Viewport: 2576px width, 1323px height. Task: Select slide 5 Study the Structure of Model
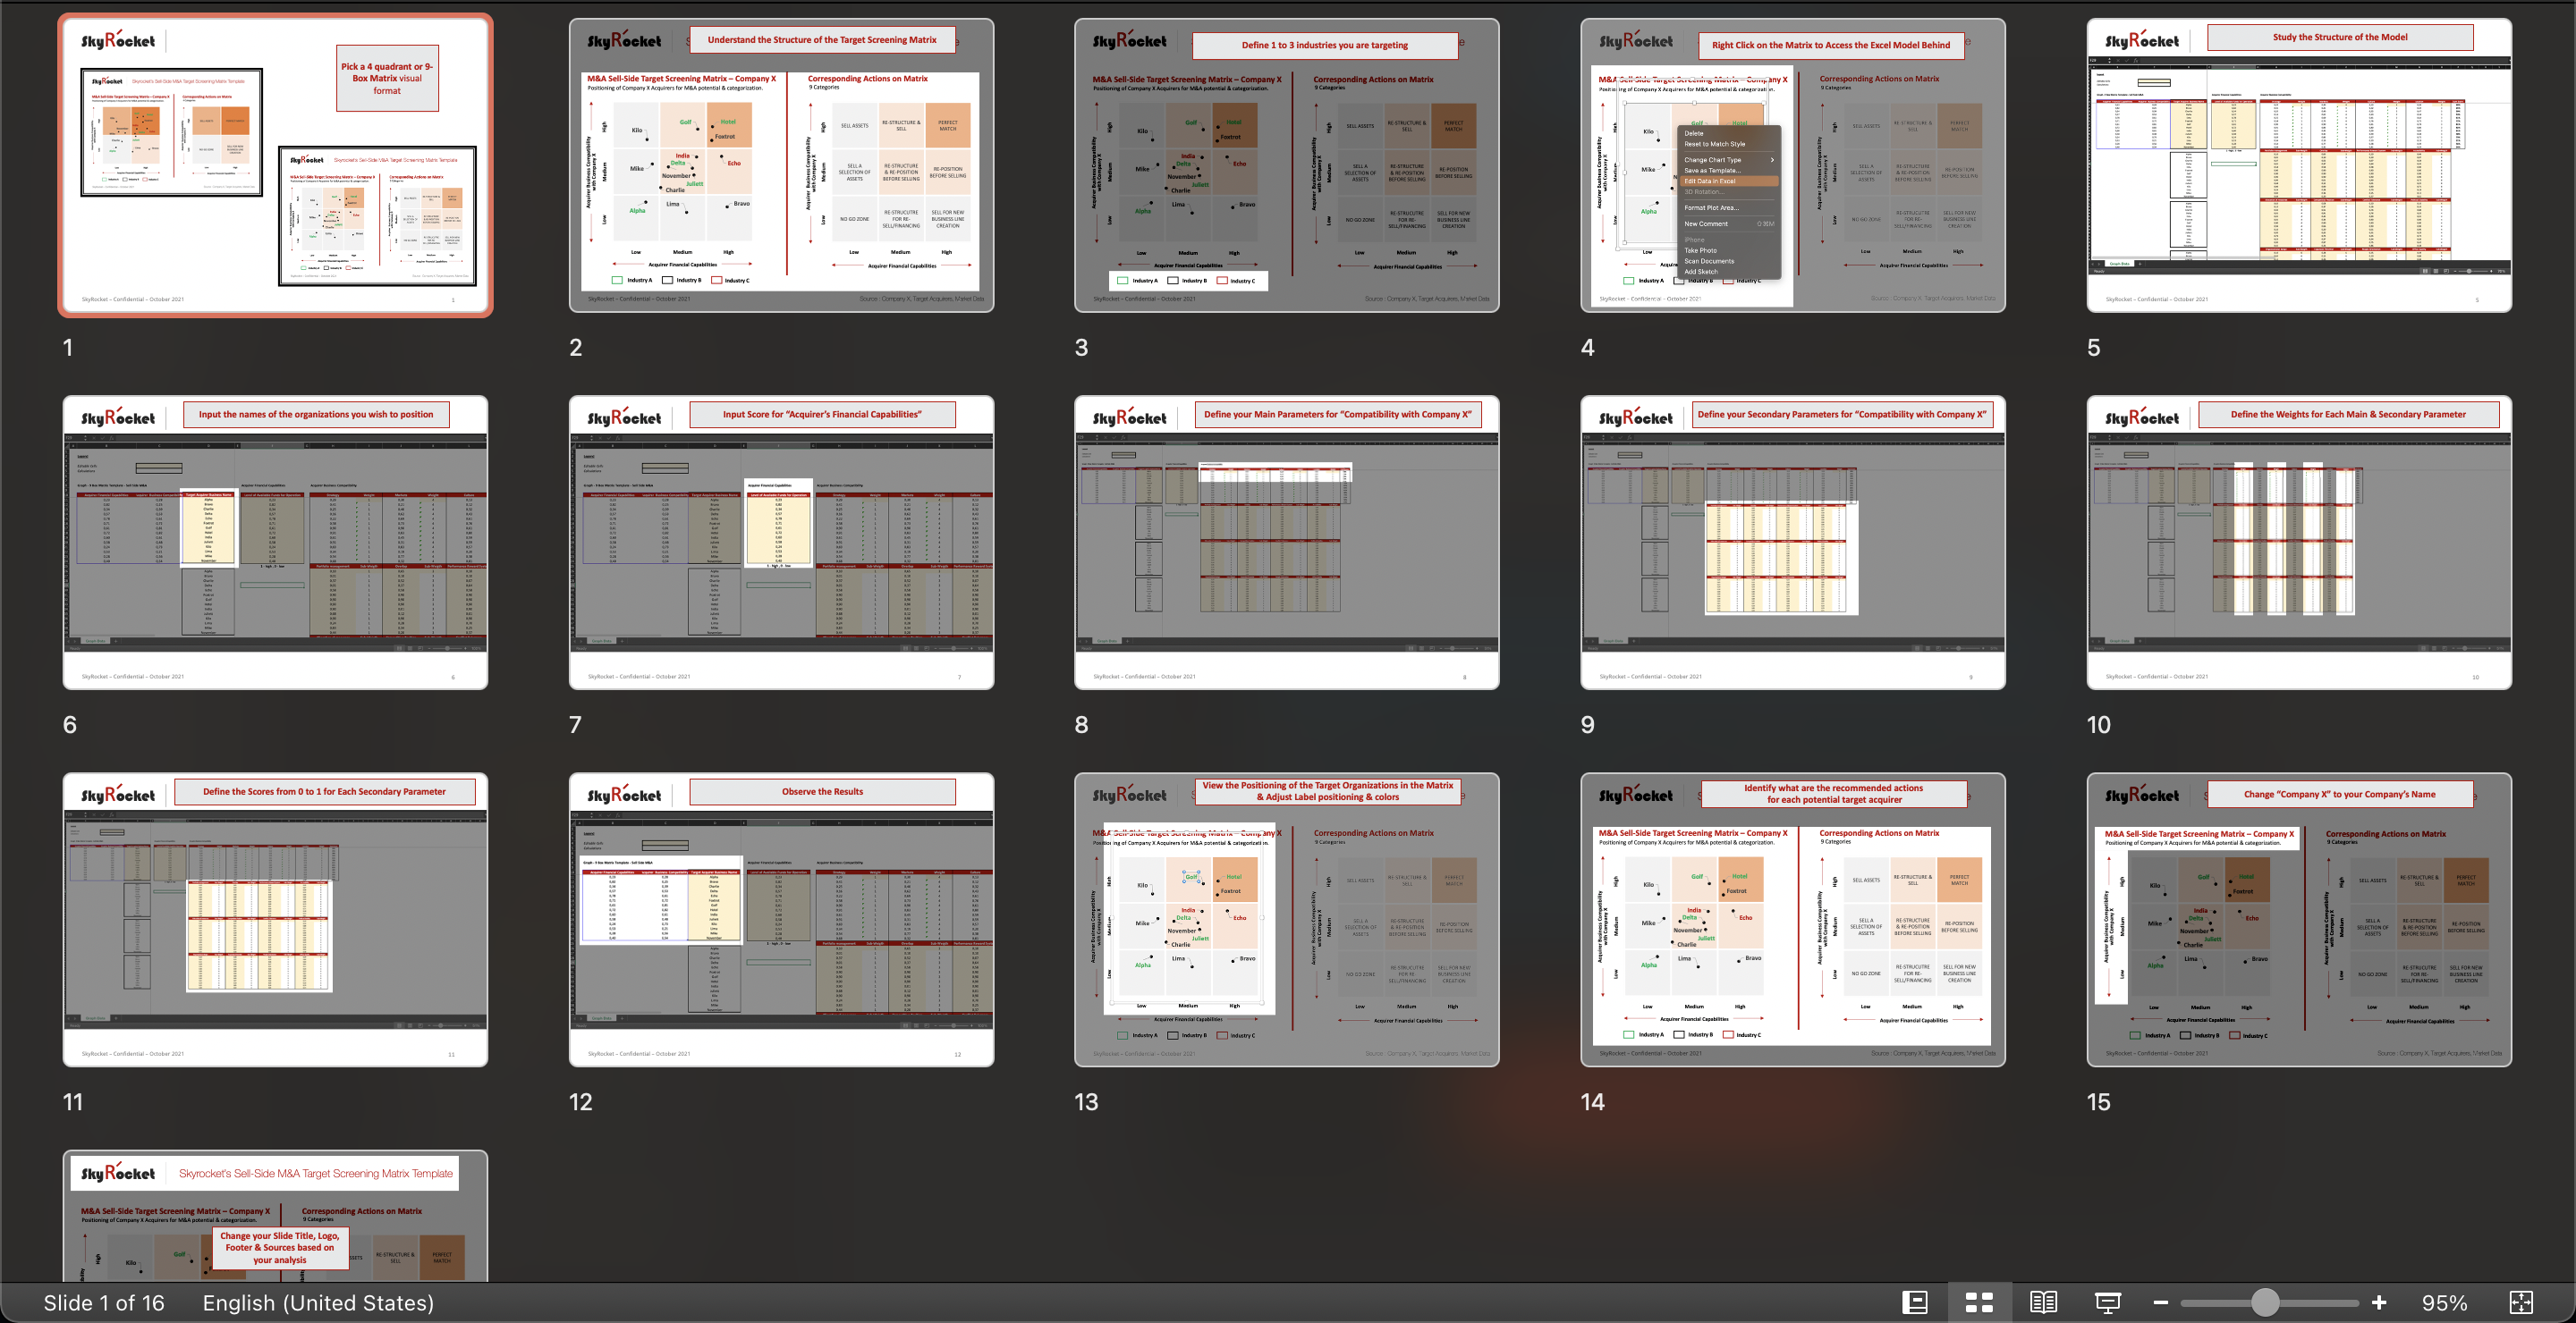coord(2299,166)
